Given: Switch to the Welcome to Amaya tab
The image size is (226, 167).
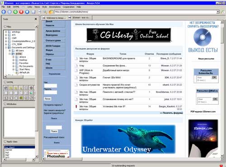Looking at the screenshot, I should (54, 18).
